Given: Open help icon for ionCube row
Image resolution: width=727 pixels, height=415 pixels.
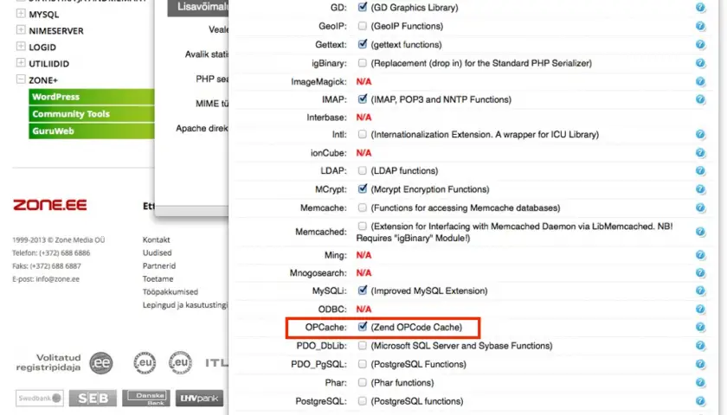Looking at the screenshot, I should (x=700, y=153).
